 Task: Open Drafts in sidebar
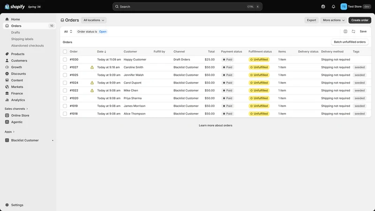pos(15,32)
